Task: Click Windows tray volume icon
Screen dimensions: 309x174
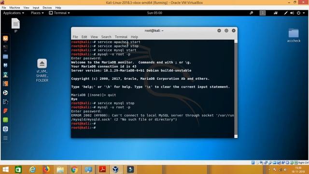Action: tap(285, 170)
